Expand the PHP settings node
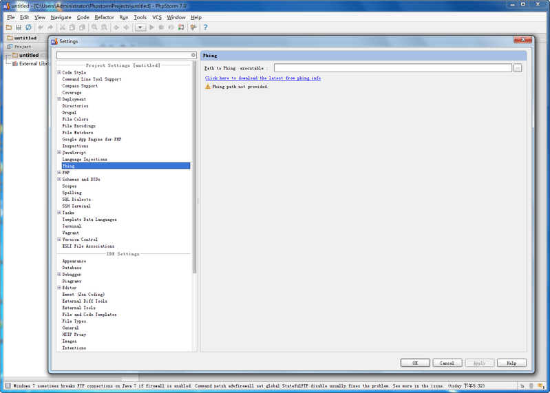 tap(59, 173)
